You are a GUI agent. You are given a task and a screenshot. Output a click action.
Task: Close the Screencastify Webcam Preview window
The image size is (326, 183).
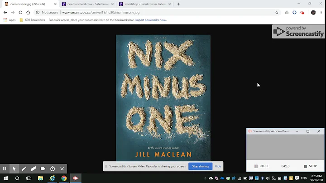(319, 131)
